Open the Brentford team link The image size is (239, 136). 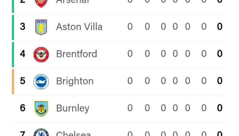(76, 54)
